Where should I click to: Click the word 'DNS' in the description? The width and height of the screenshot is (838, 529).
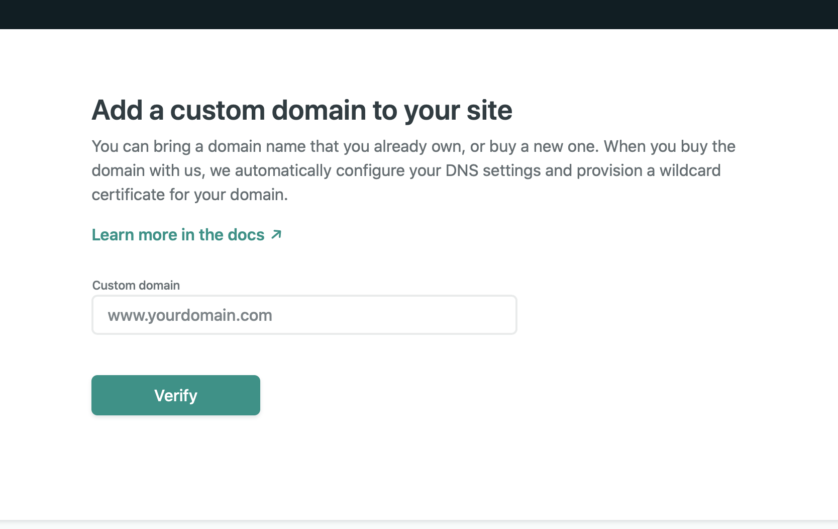(462, 170)
